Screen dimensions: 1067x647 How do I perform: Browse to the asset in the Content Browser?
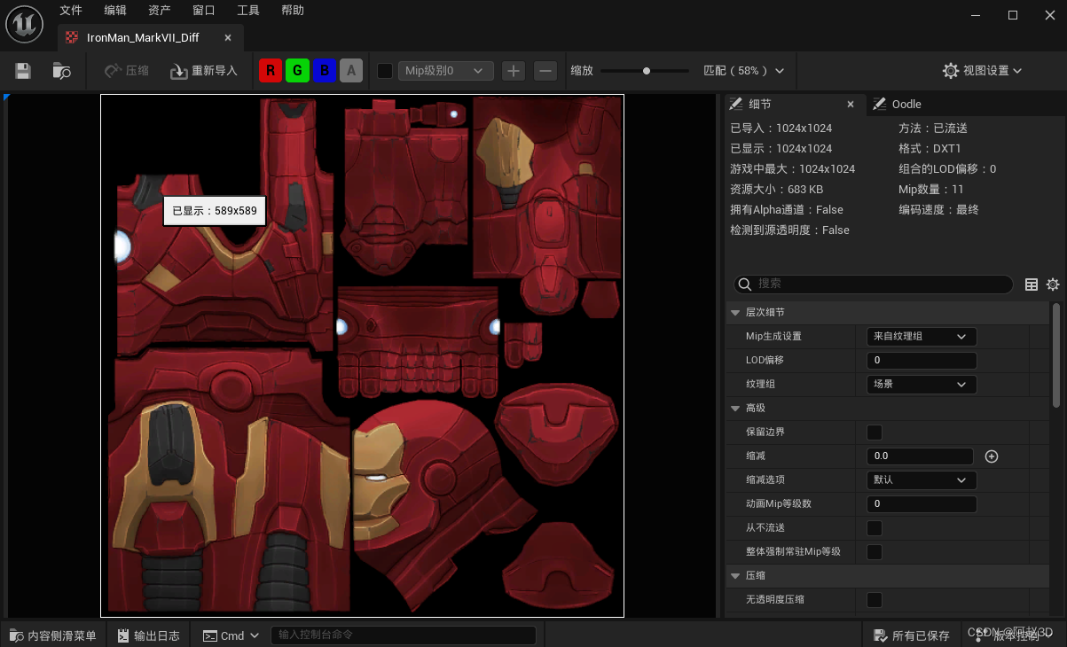click(x=61, y=71)
